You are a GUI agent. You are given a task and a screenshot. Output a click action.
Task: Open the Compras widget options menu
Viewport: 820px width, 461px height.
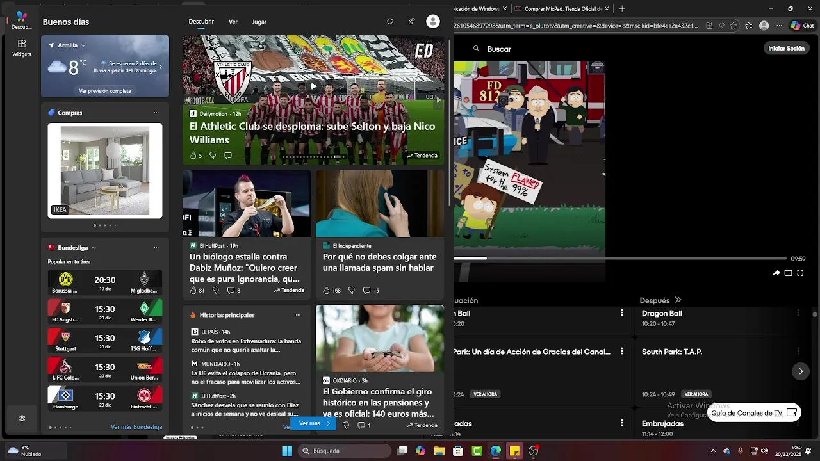coord(156,113)
